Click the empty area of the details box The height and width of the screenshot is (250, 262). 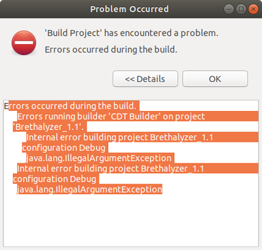[x=131, y=221]
